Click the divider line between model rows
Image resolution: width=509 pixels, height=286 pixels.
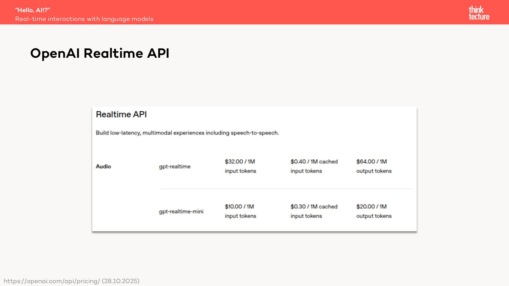286,189
